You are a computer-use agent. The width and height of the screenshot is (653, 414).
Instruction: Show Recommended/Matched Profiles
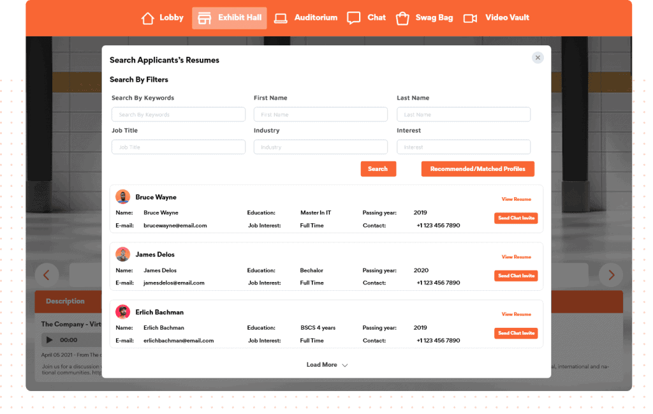coord(478,168)
